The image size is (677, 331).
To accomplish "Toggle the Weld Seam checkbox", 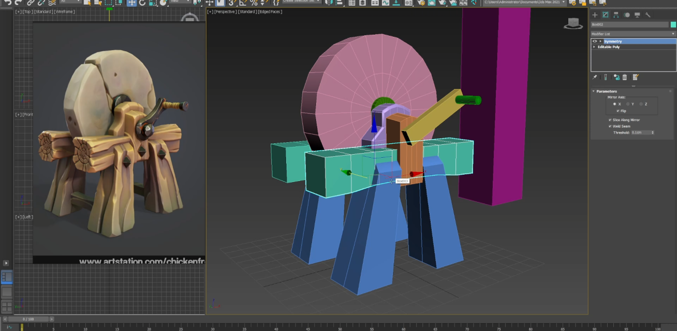I will pos(610,126).
